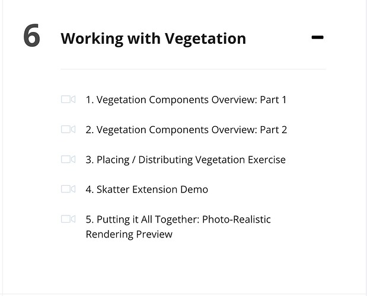Click the Working with Vegetation heading
The image size is (367, 296).
[154, 38]
